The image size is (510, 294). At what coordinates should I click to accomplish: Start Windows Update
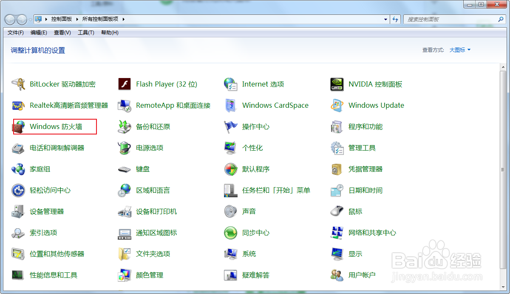(376, 105)
